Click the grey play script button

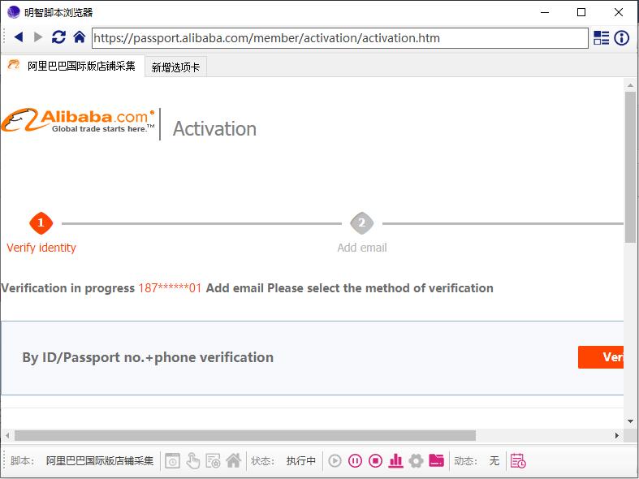point(335,461)
